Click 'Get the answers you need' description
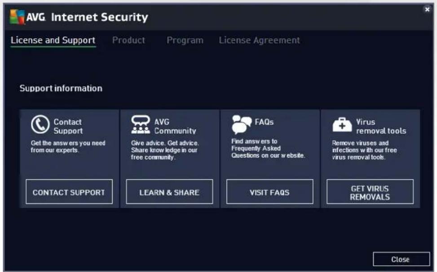 (68, 146)
